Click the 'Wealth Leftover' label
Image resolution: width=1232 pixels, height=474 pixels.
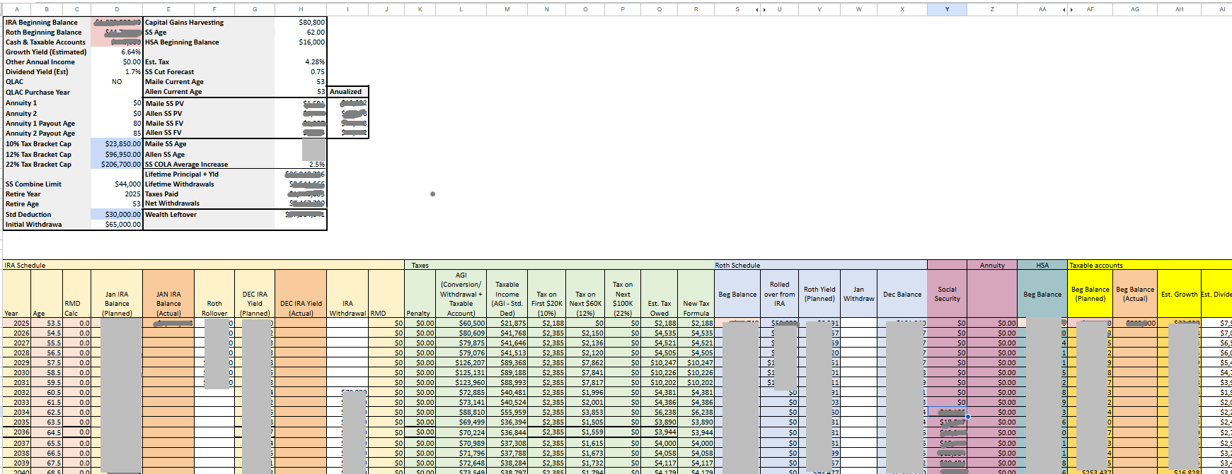pyautogui.click(x=171, y=215)
